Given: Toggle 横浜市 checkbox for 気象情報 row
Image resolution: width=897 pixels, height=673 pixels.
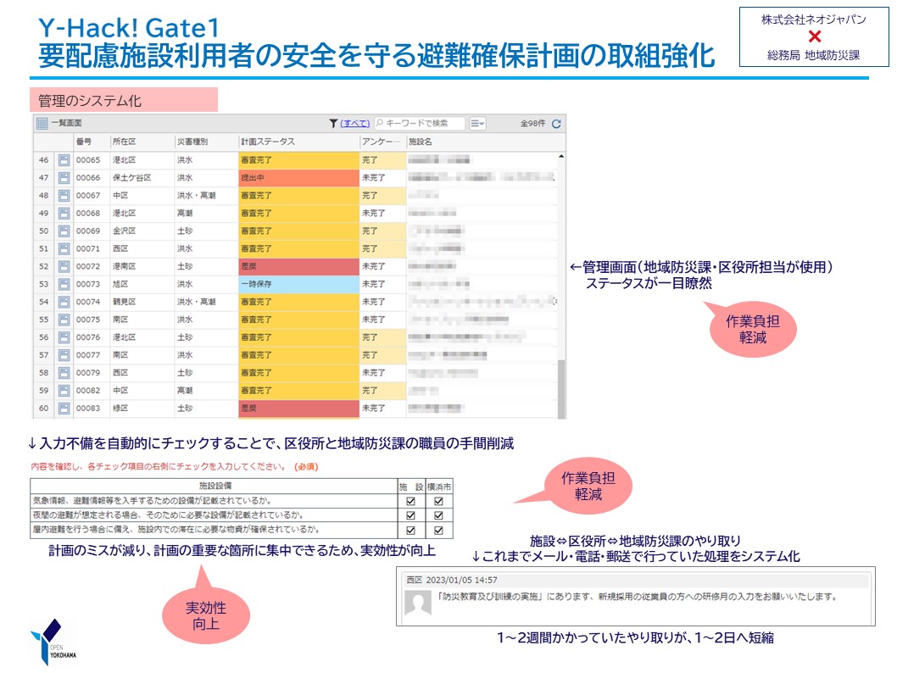Looking at the screenshot, I should tap(439, 501).
